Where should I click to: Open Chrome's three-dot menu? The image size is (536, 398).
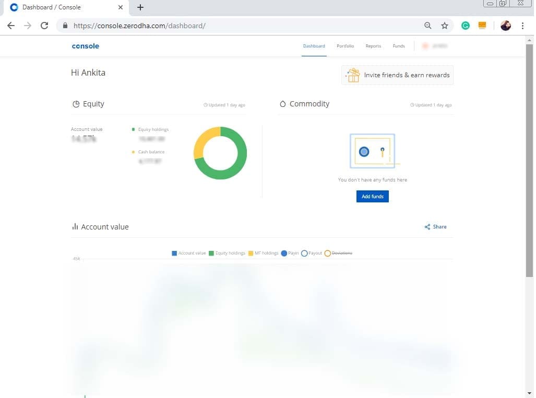coord(522,26)
